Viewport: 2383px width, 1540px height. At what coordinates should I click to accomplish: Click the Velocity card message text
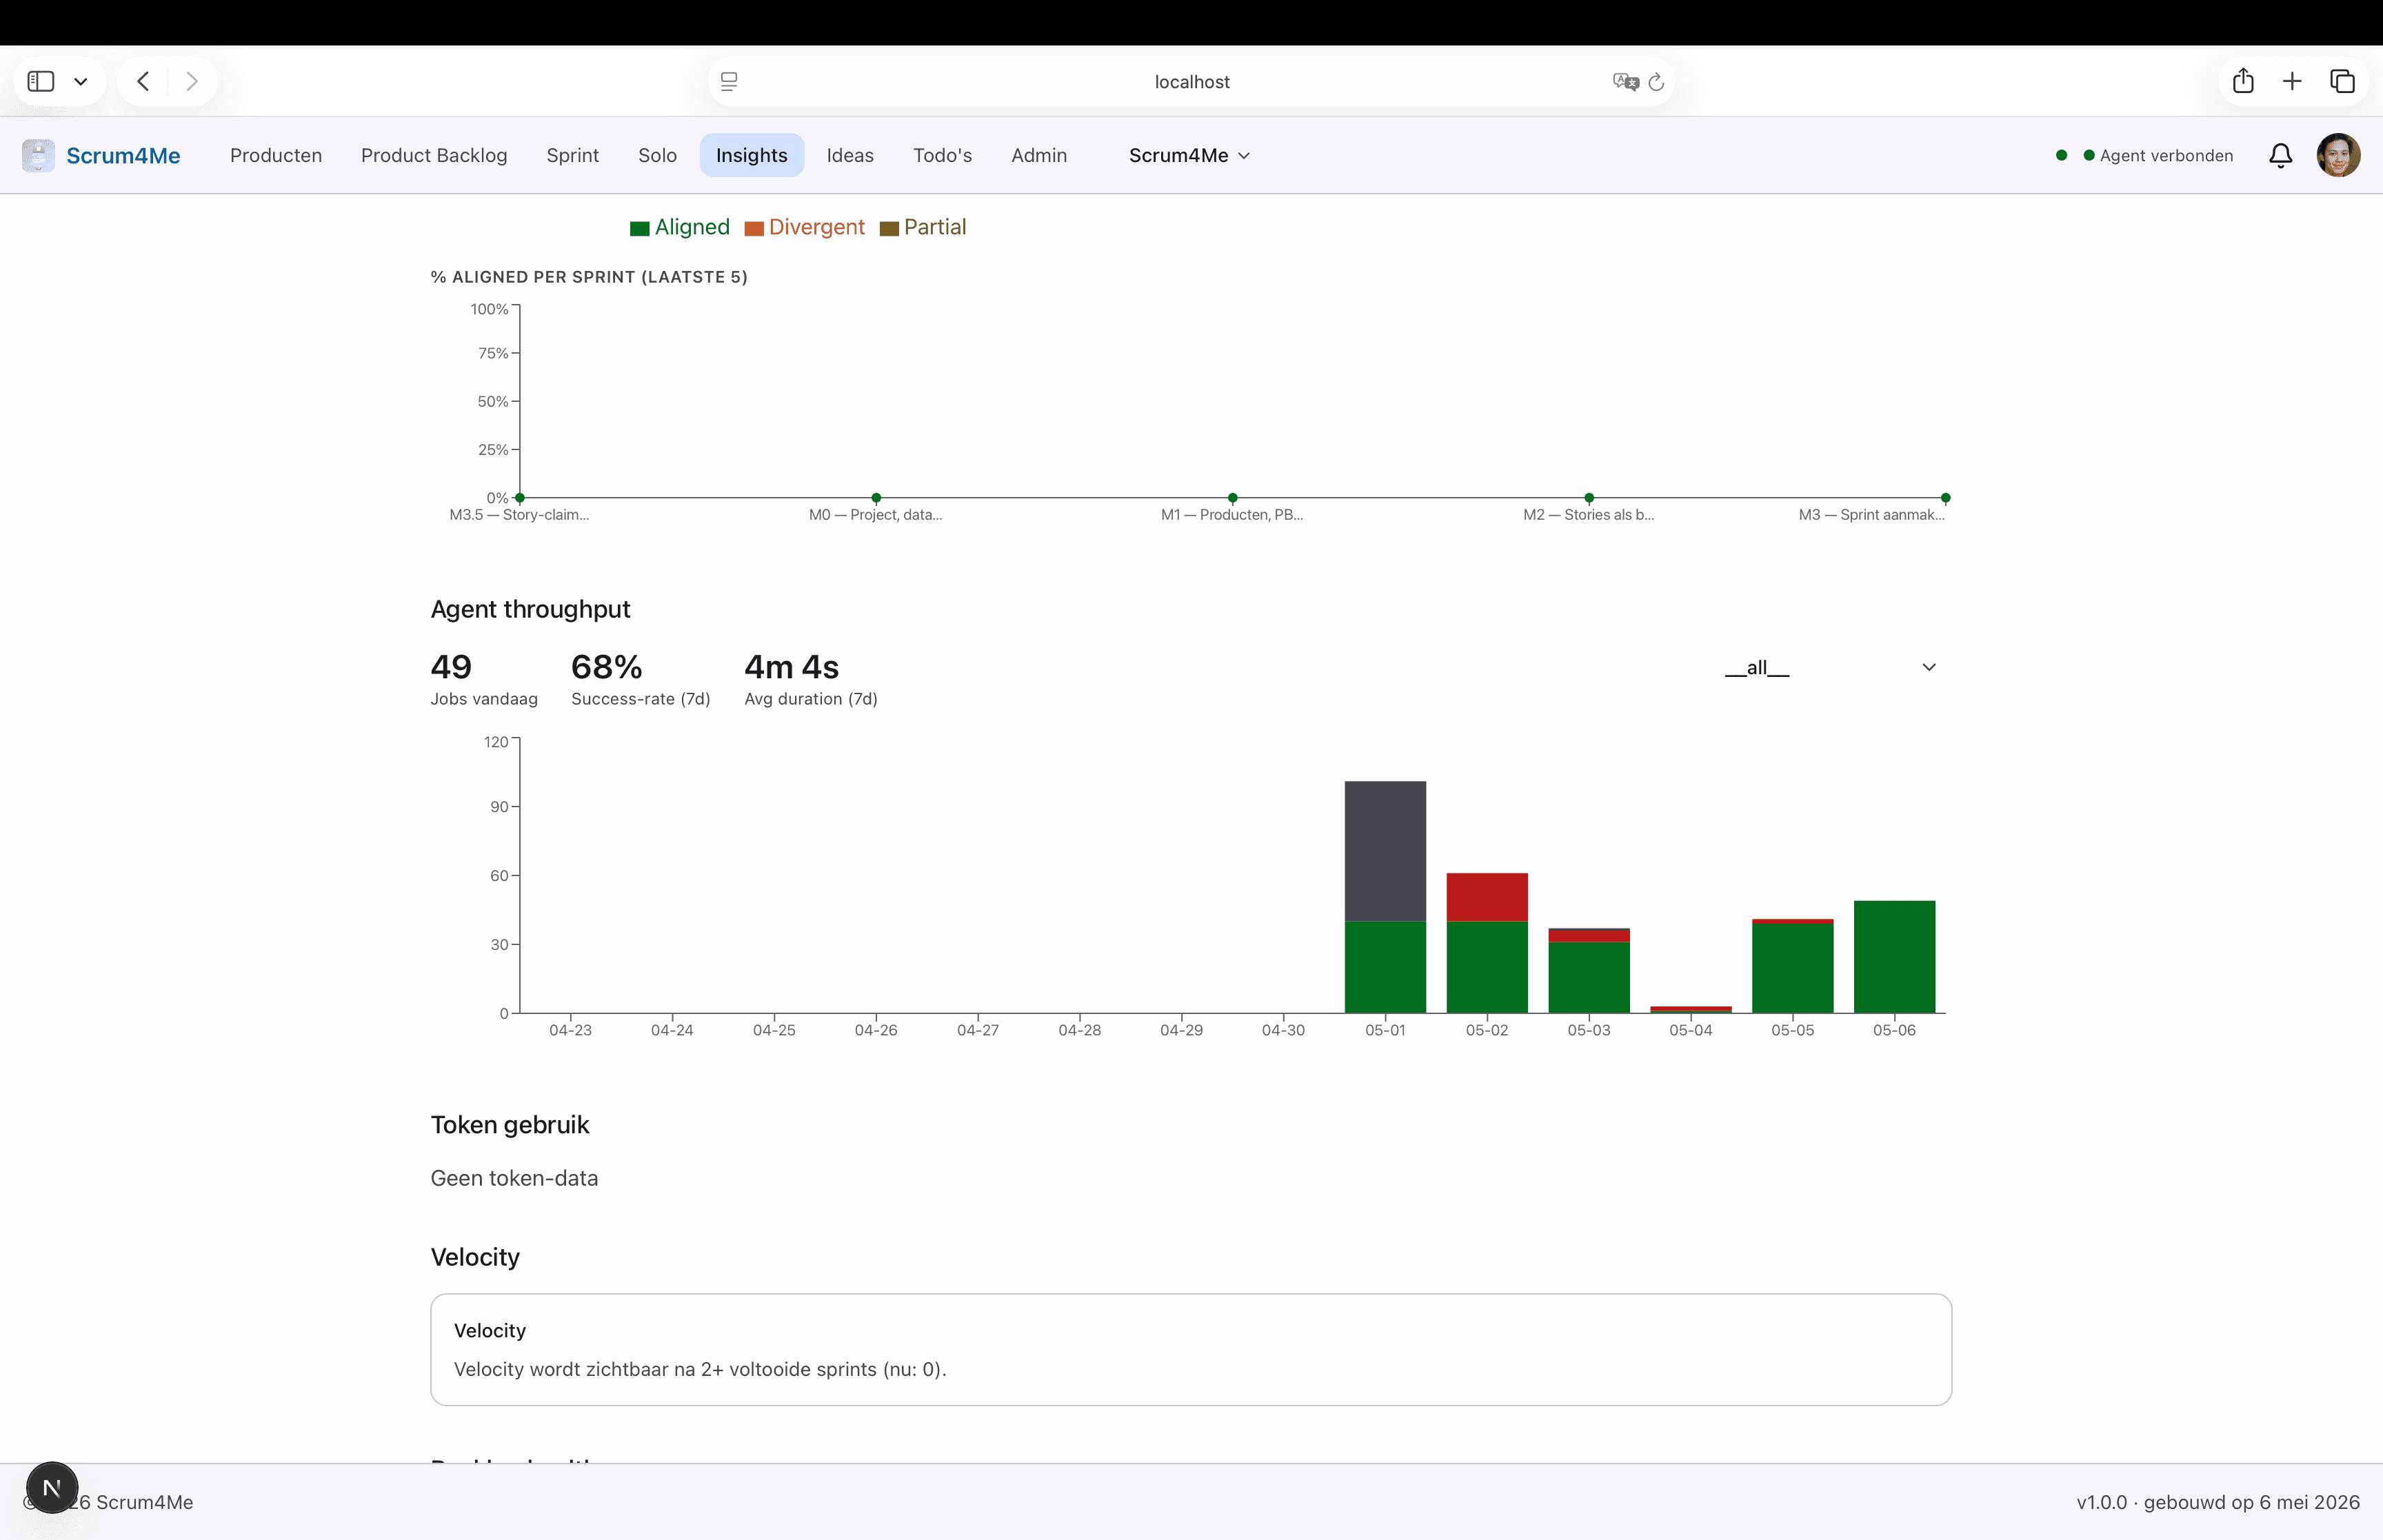[700, 1369]
